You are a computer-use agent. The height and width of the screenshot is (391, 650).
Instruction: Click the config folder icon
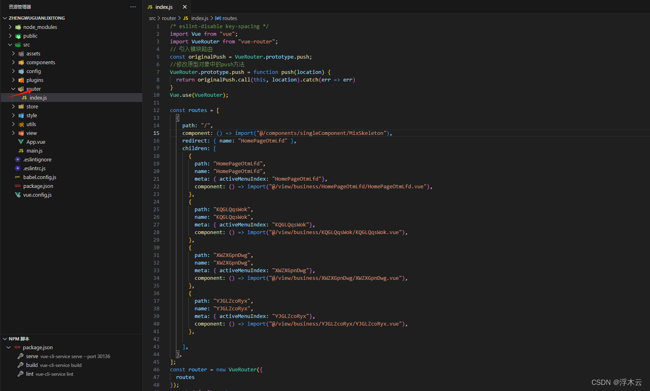(x=21, y=72)
